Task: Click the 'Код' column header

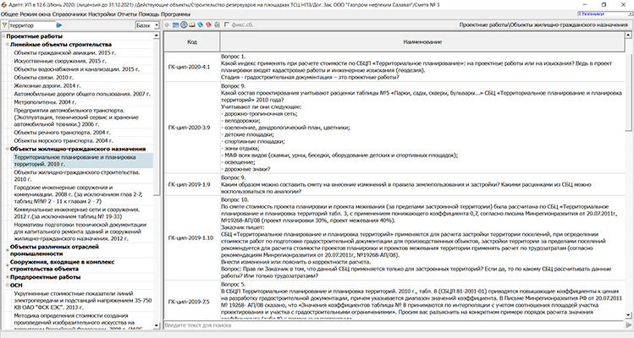Action: (x=192, y=41)
